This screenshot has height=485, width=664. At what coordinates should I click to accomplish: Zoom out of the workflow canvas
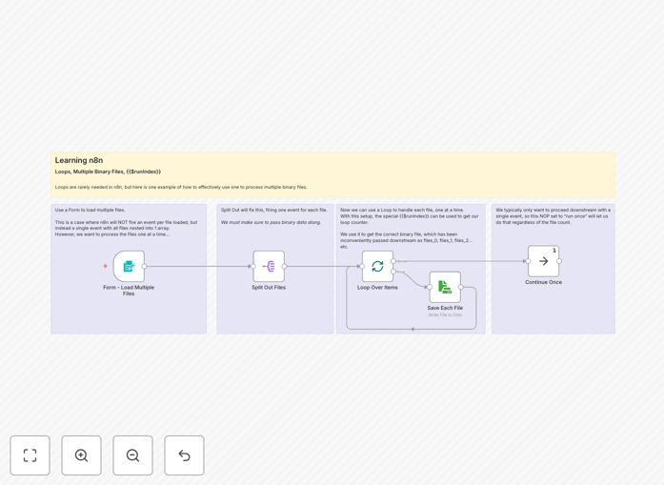click(132, 455)
